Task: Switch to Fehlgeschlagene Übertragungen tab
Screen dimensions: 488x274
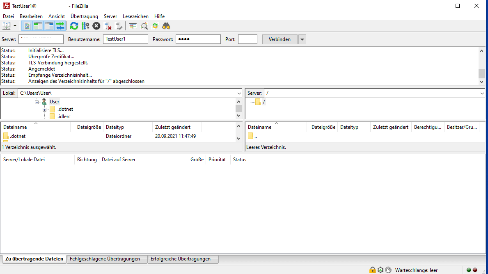Action: [105, 259]
